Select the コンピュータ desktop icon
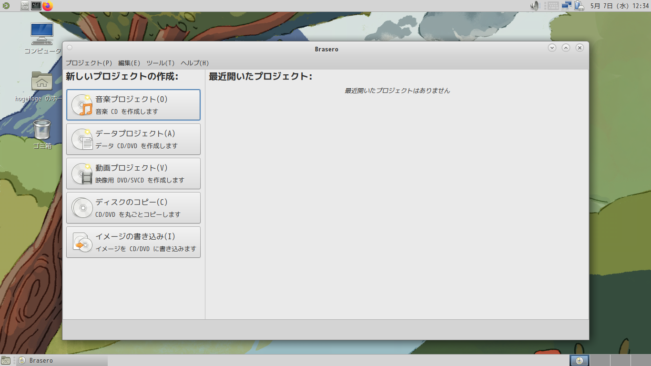This screenshot has width=651, height=366. pyautogui.click(x=42, y=38)
